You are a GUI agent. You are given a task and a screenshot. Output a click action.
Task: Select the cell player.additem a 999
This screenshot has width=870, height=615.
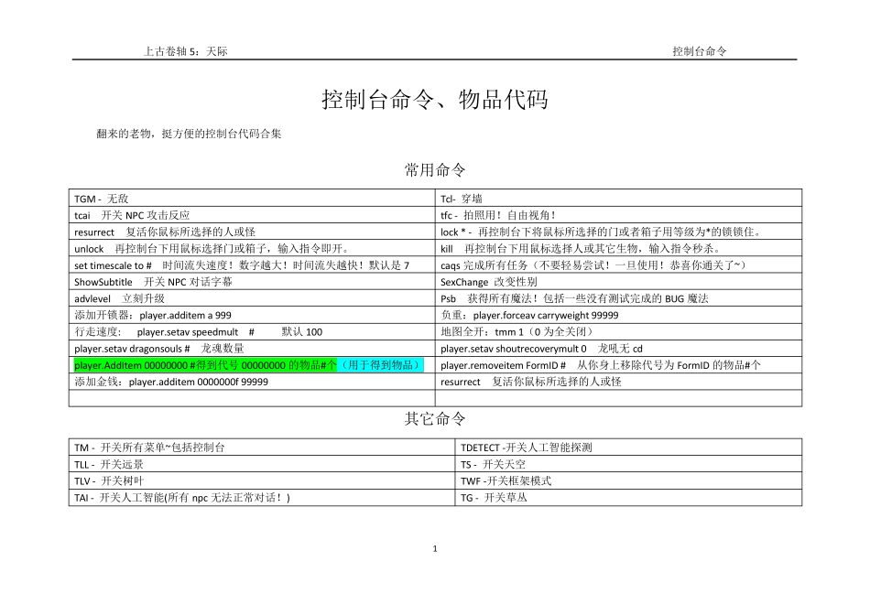252,315
